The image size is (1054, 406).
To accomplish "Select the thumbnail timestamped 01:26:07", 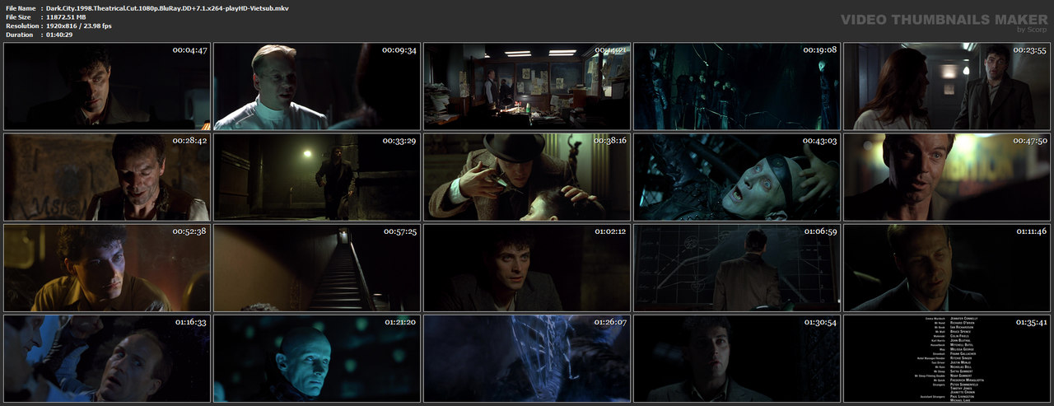I will coord(527,358).
